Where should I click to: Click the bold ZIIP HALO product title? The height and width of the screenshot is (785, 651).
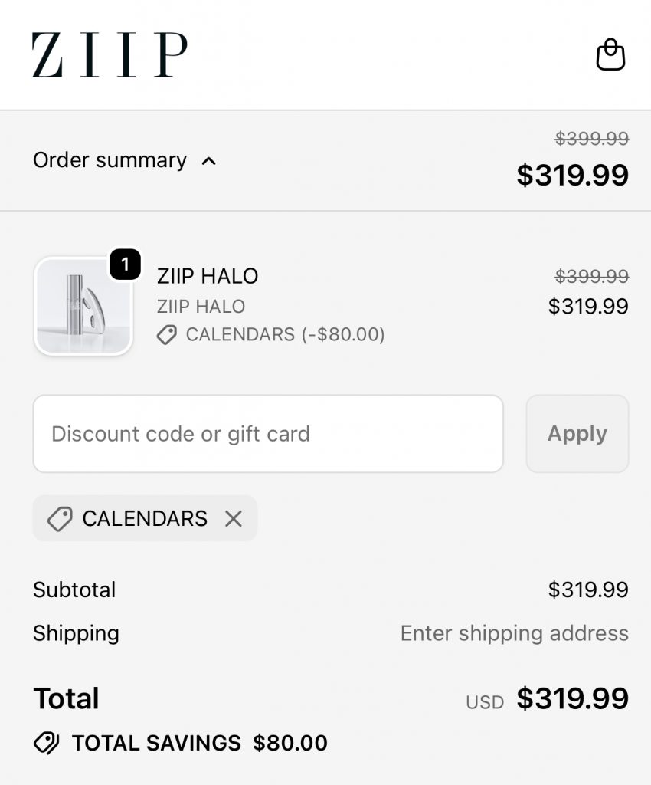(x=208, y=276)
